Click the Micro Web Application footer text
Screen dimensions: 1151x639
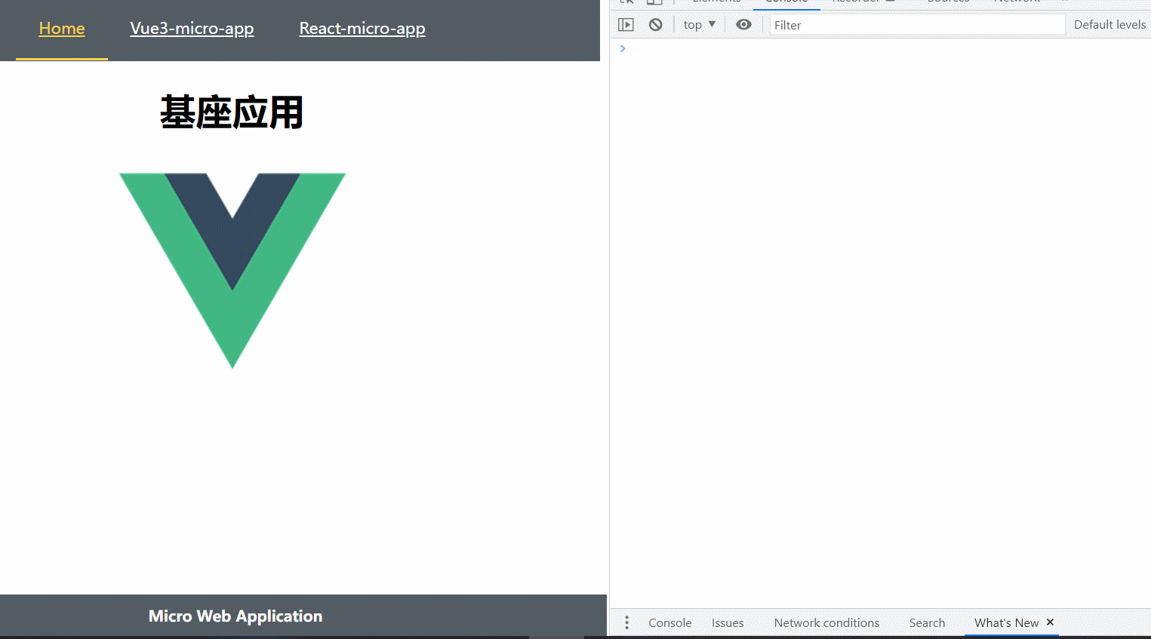pyautogui.click(x=235, y=616)
